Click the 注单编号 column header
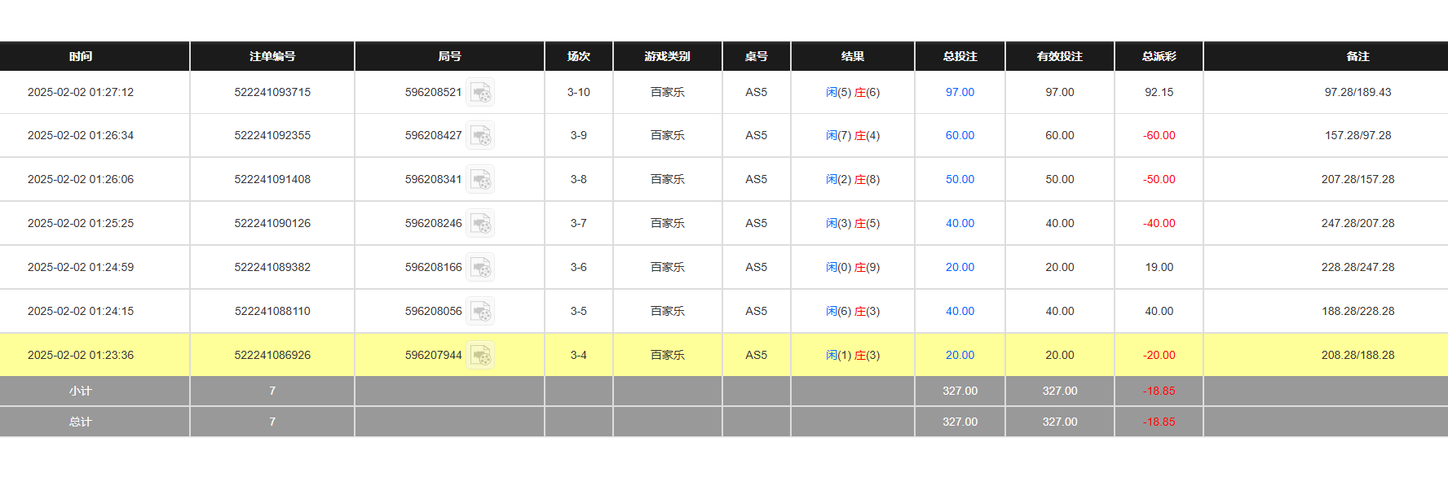 (x=272, y=56)
